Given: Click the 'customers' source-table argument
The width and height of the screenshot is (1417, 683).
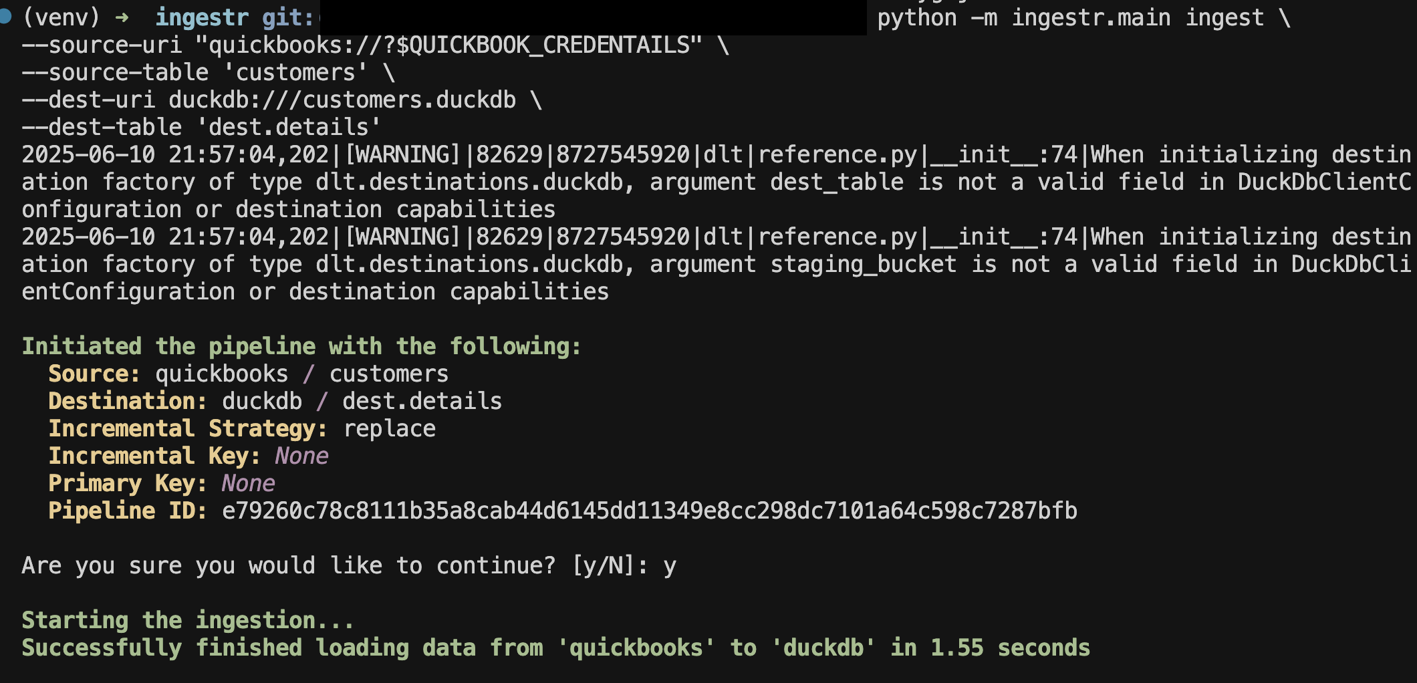Looking at the screenshot, I should pyautogui.click(x=301, y=72).
